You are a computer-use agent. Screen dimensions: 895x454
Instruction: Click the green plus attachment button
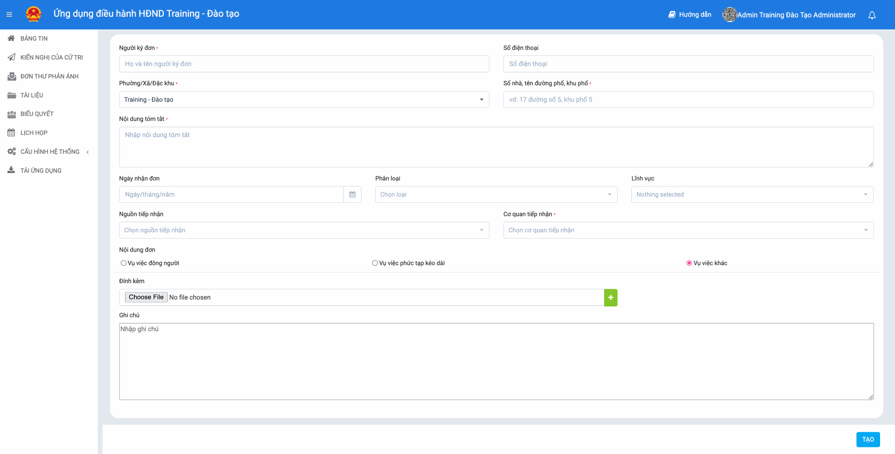click(x=610, y=298)
